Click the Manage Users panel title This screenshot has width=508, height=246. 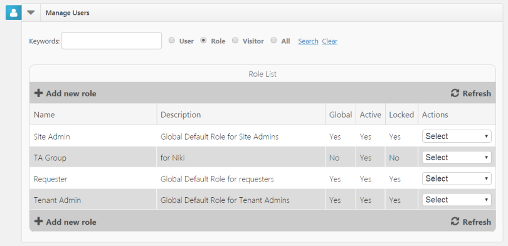pos(67,13)
